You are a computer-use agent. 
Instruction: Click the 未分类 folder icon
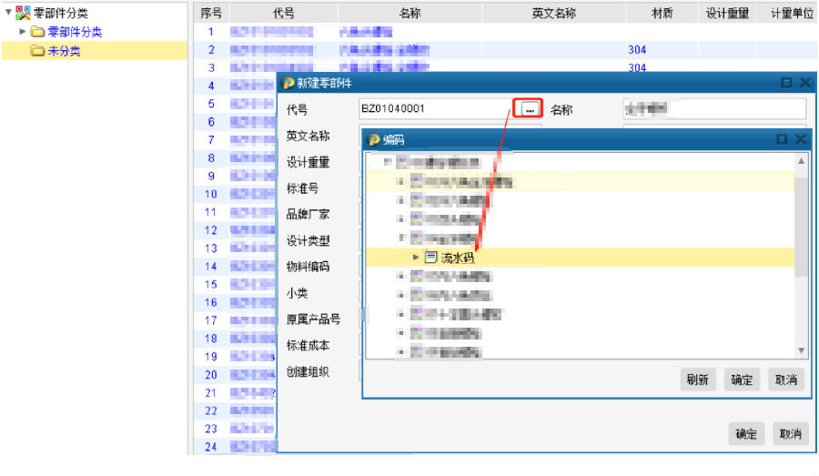[37, 51]
